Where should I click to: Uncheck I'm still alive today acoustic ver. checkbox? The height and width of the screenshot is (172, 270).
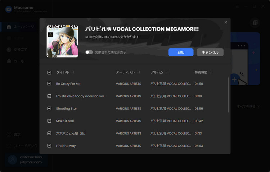(x=49, y=96)
